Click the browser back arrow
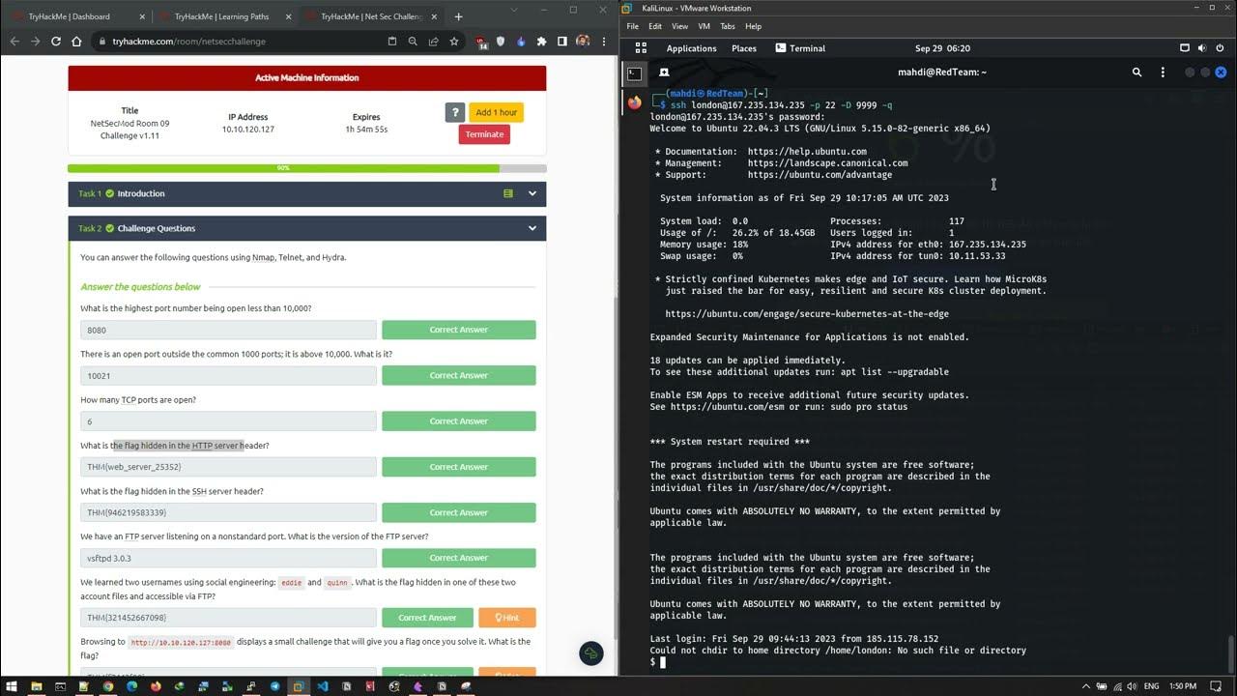Viewport: 1237px width, 696px height. point(14,42)
